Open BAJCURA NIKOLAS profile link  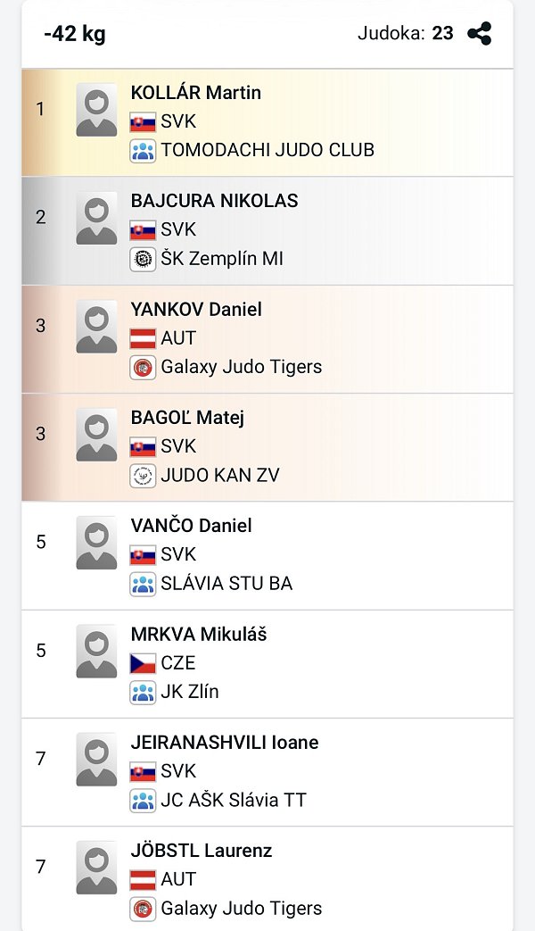214,201
